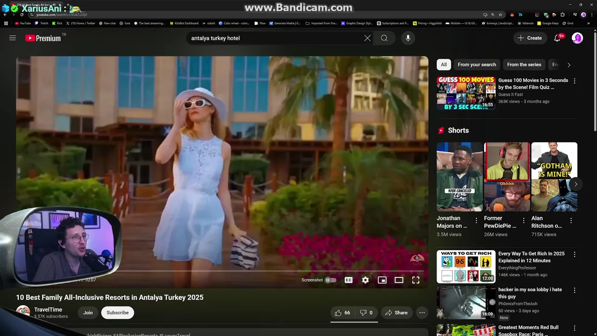Open notifications bell
This screenshot has height=336, width=597.
pyautogui.click(x=557, y=38)
